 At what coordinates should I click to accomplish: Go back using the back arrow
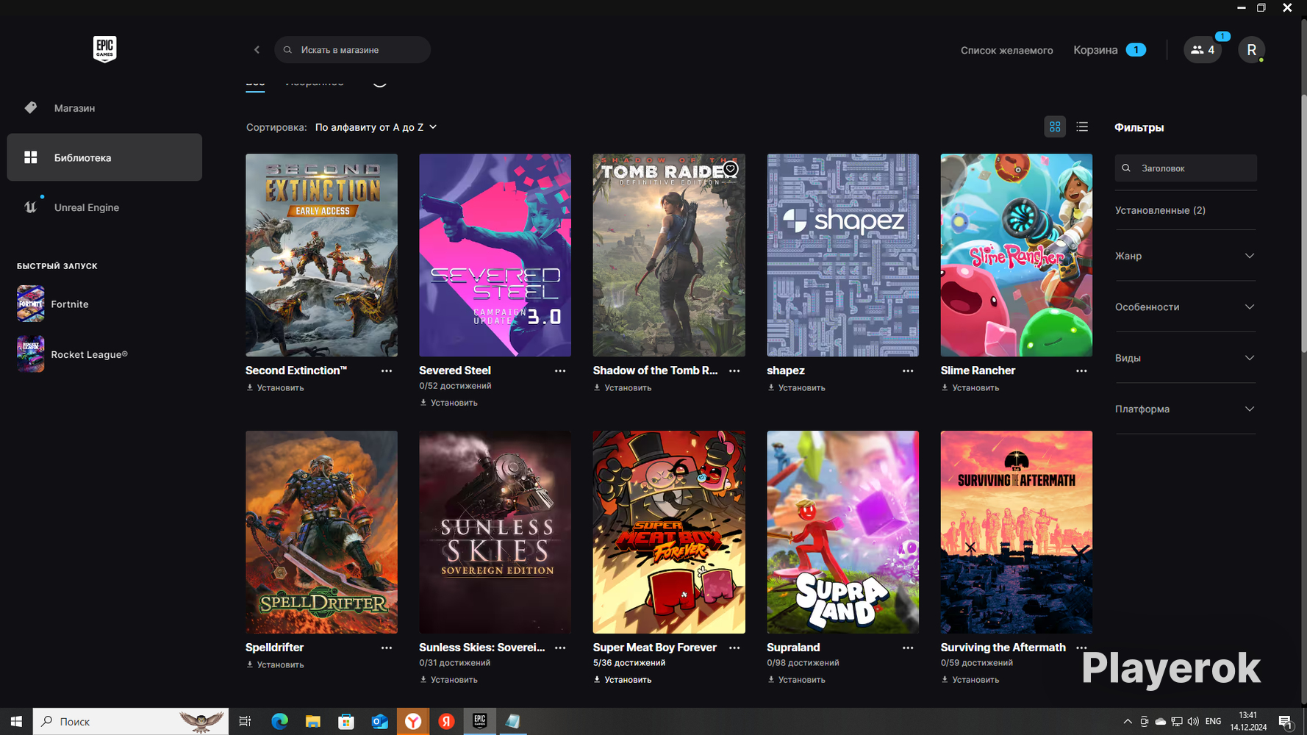point(257,50)
